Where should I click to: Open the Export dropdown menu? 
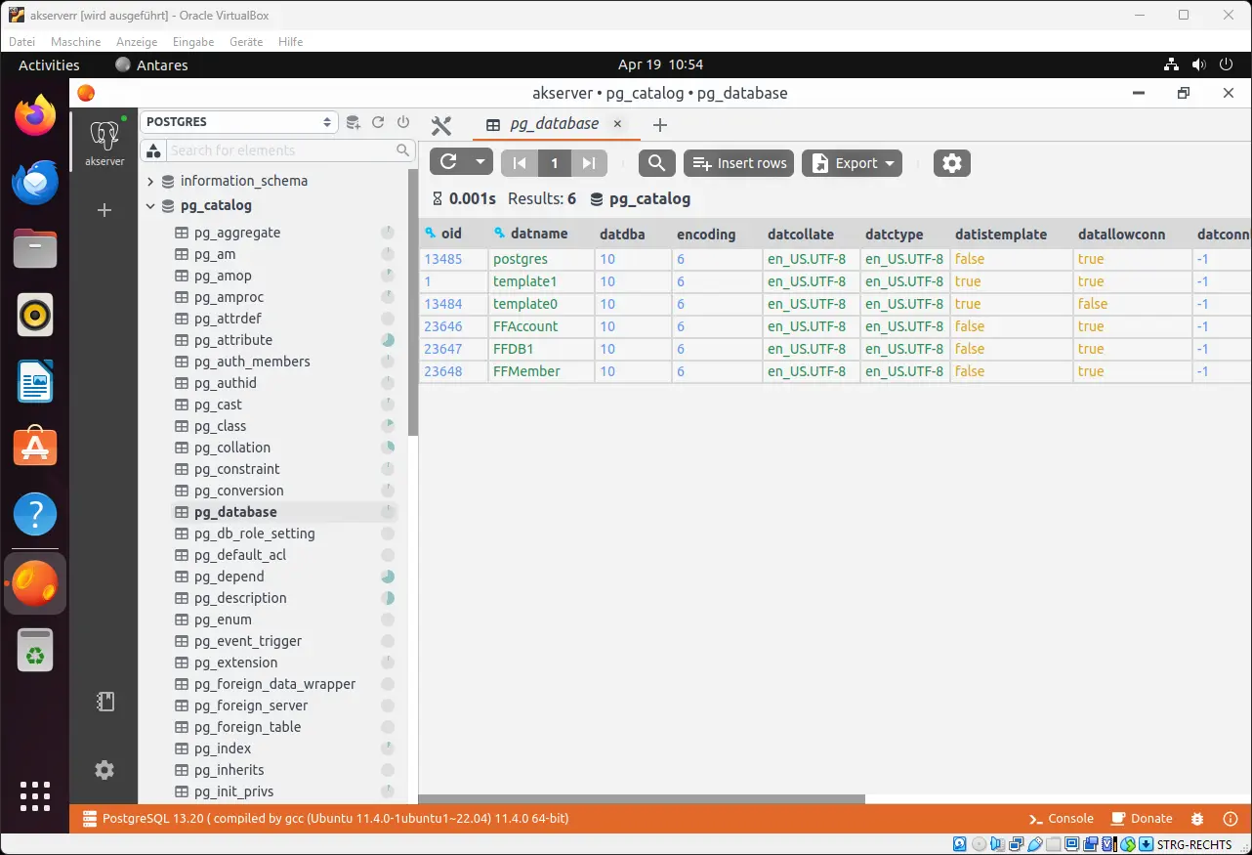tap(852, 163)
